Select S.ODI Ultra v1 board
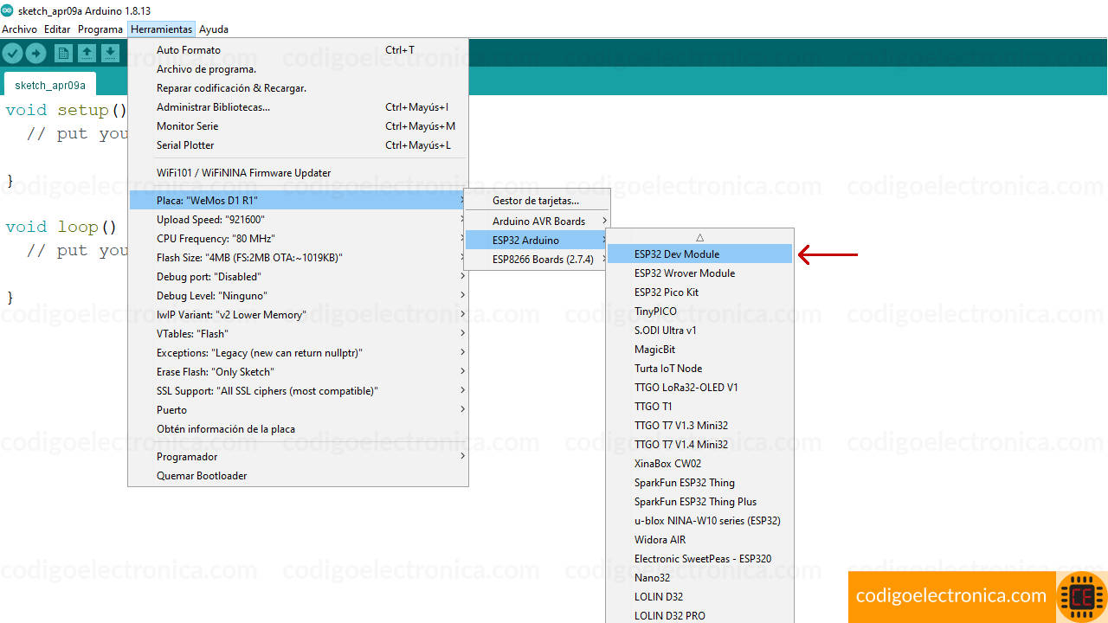The height and width of the screenshot is (623, 1108). coord(699,331)
